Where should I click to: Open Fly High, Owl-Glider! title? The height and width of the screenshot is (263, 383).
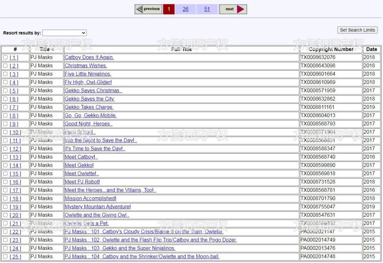point(88,82)
